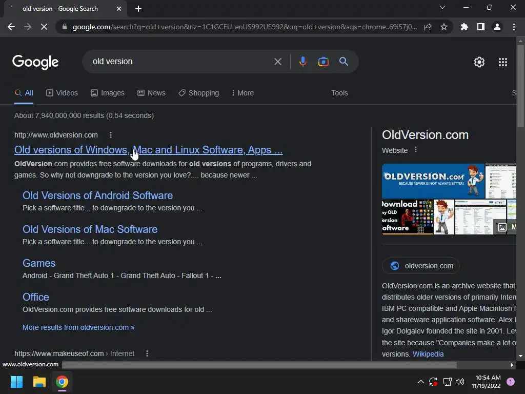
Task: Click the forward navigation arrow
Action: 28,27
